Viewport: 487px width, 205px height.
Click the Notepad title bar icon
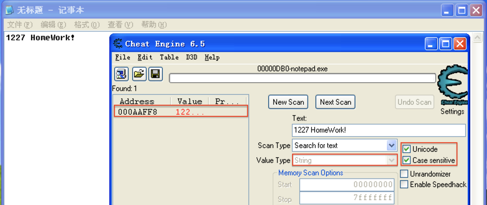point(10,10)
